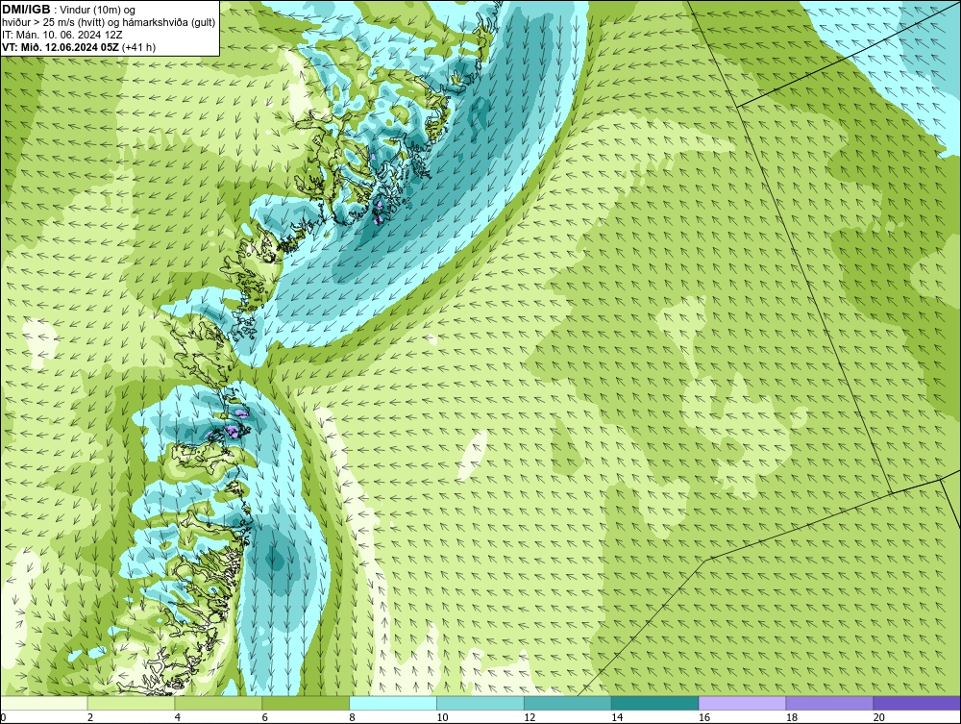Select the 8–10 m/s light cyan legend swatch
This screenshot has height=724, width=961.
pyautogui.click(x=393, y=703)
